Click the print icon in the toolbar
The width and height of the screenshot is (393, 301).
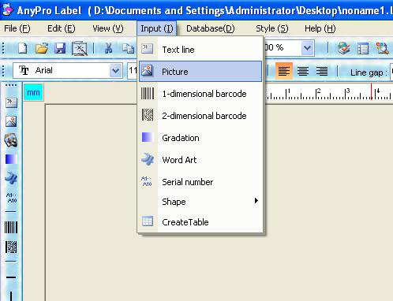point(343,48)
